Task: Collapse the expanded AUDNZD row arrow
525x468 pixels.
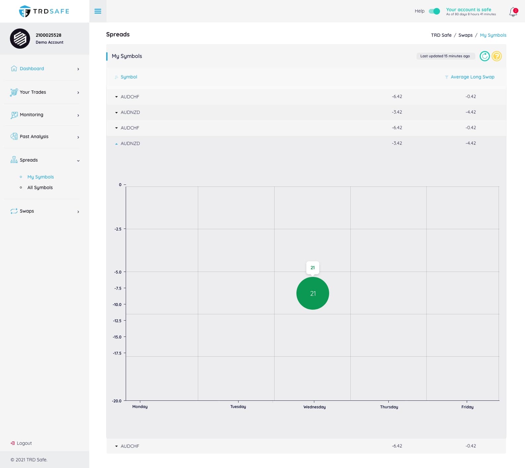Action: (116, 144)
